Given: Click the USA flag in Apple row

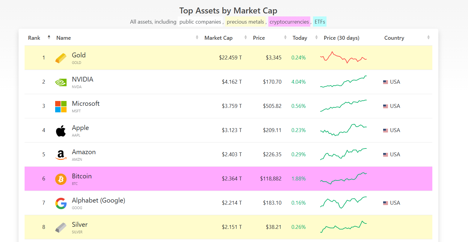Looking at the screenshot, I should [386, 131].
